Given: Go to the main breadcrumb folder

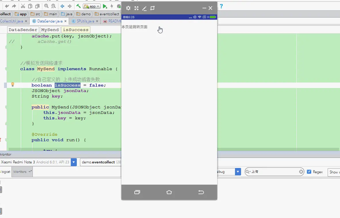Looking at the screenshot, I should click(50, 14).
